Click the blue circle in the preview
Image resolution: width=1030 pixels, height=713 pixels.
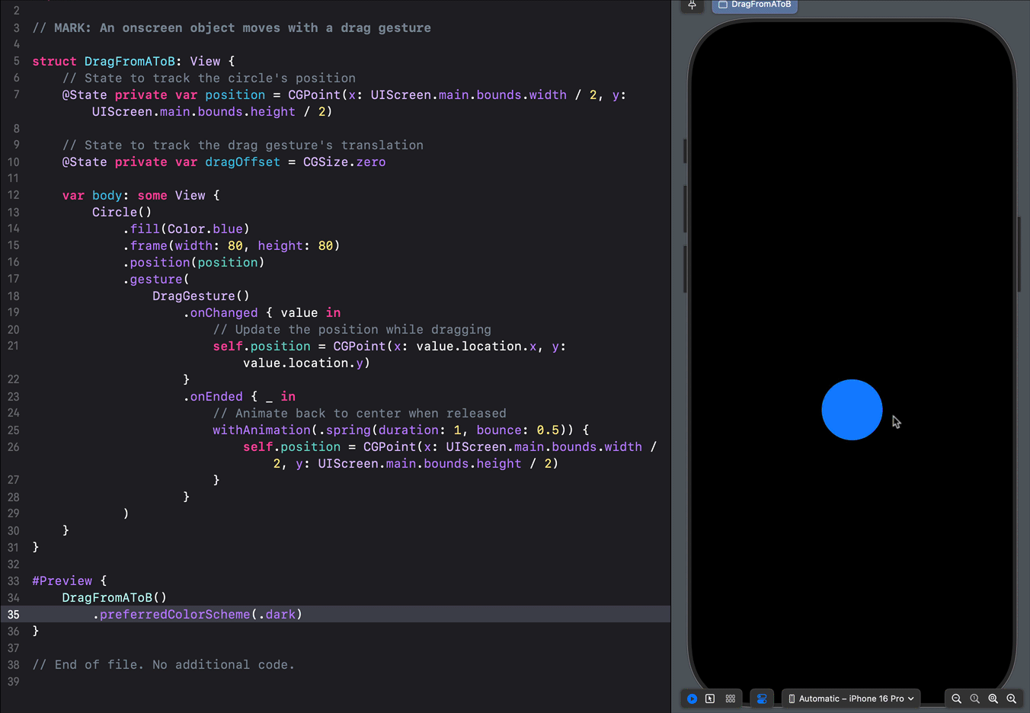[852, 410]
